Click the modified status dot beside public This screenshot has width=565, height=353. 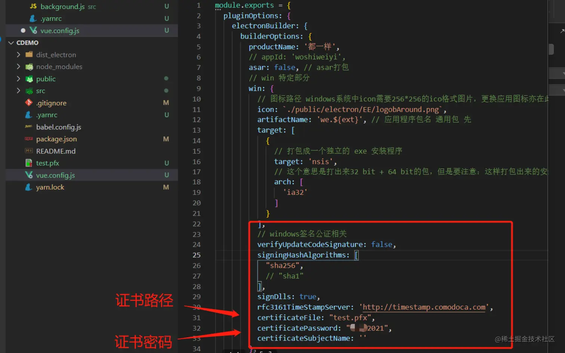click(x=166, y=78)
